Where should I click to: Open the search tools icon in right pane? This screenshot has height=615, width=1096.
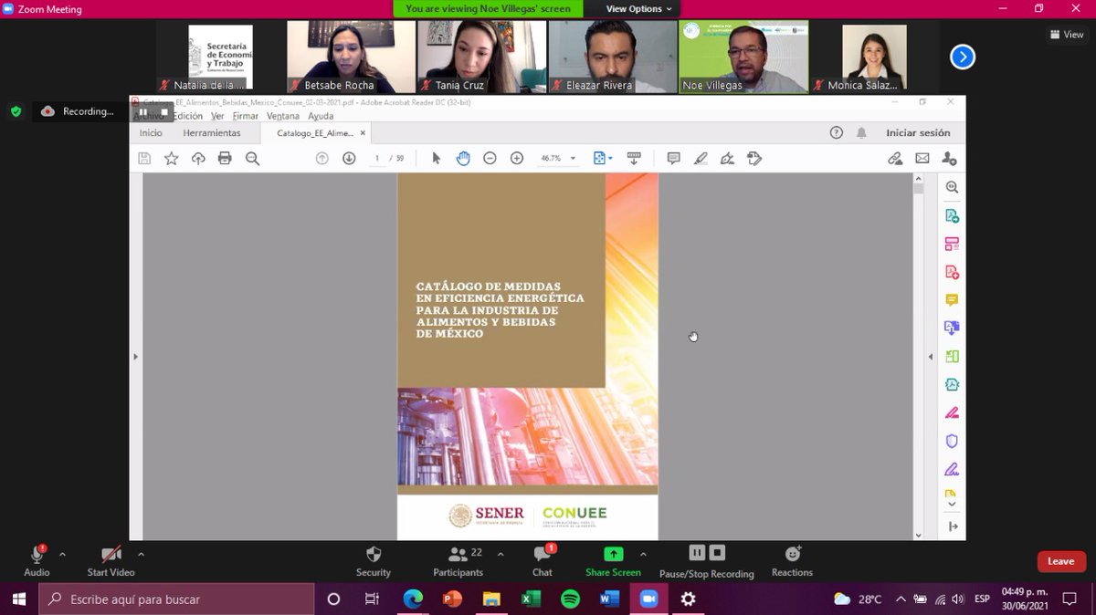point(952,187)
